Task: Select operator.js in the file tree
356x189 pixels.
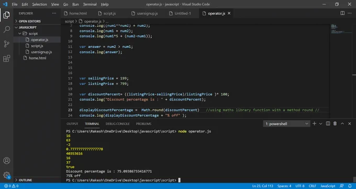Action: tap(39, 39)
